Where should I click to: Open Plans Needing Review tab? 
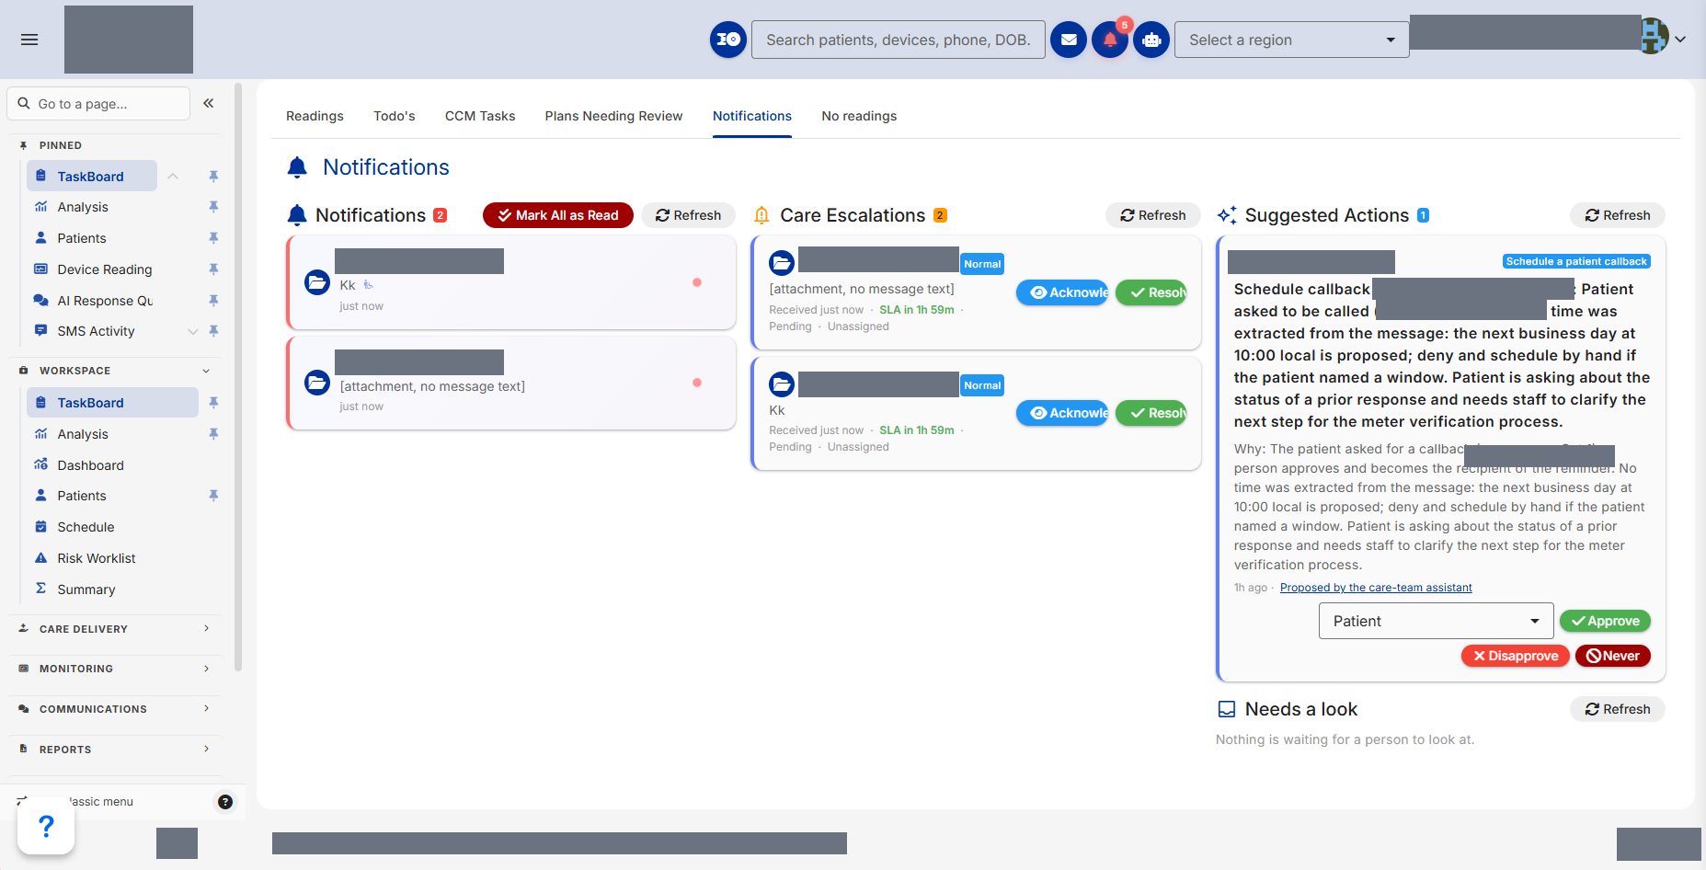[613, 116]
